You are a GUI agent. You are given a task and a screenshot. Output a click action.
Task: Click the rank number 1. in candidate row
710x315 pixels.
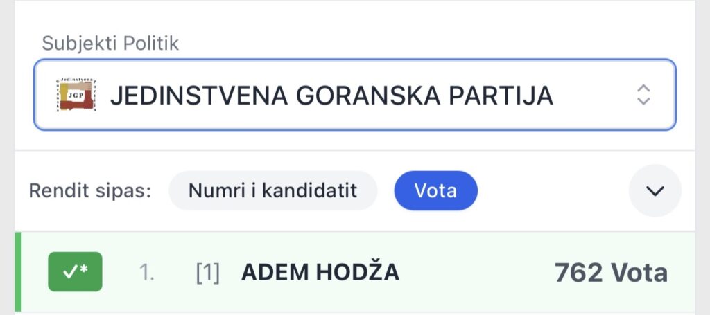147,273
